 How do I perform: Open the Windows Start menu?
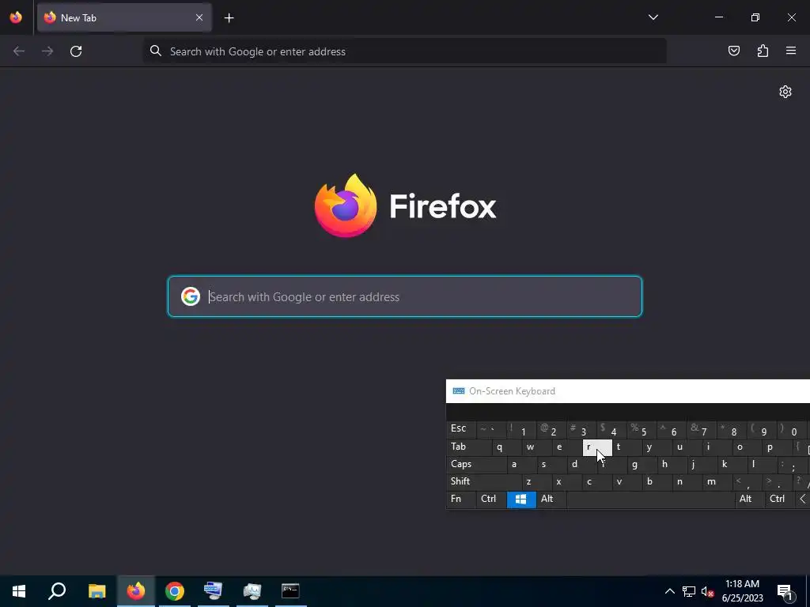pyautogui.click(x=19, y=591)
